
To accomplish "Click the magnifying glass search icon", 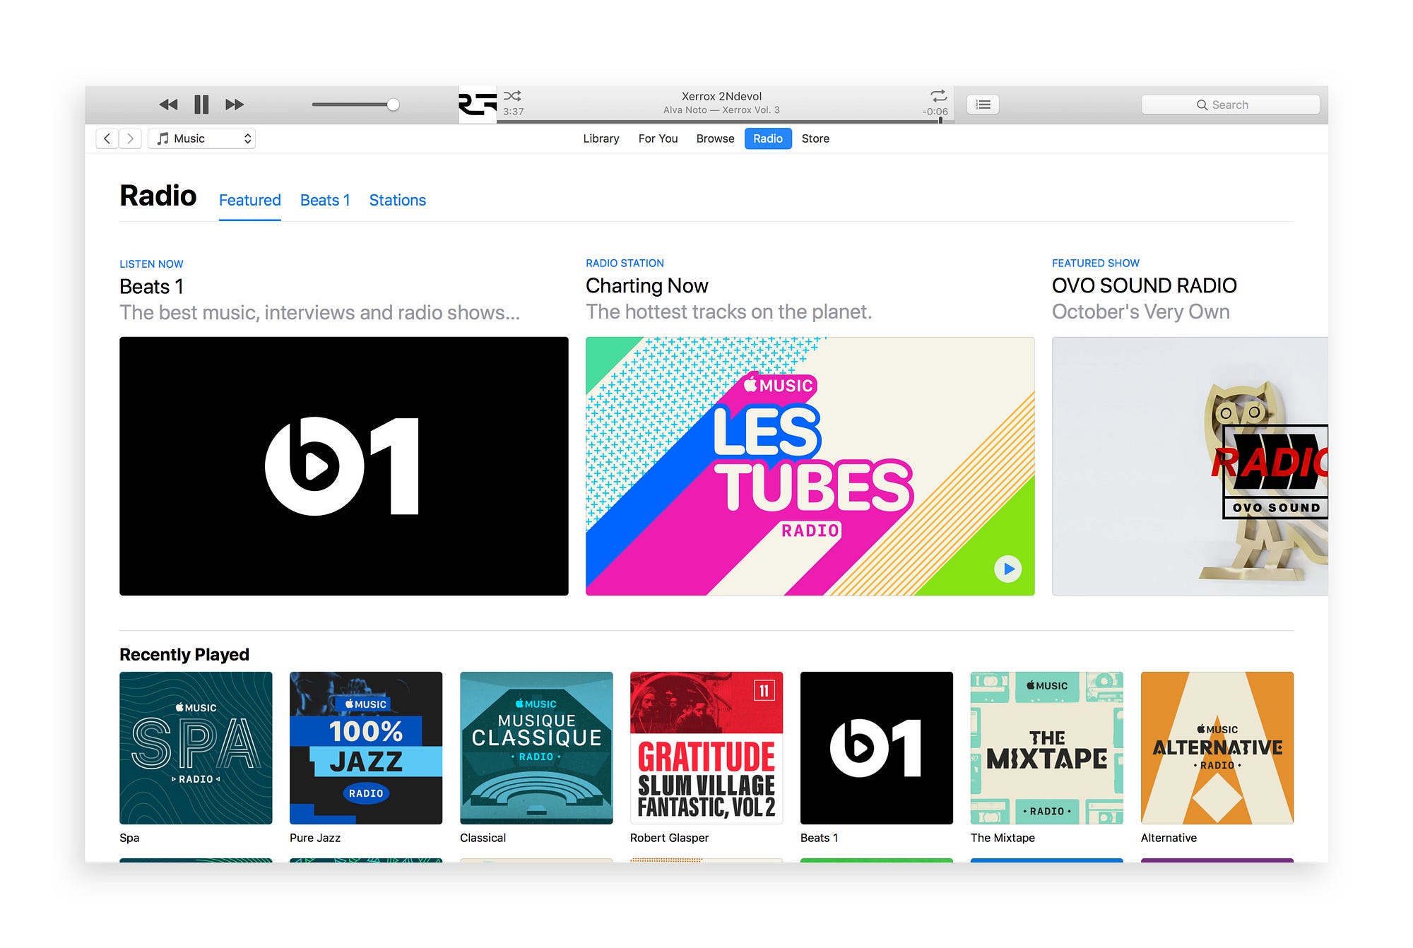I will [1202, 105].
